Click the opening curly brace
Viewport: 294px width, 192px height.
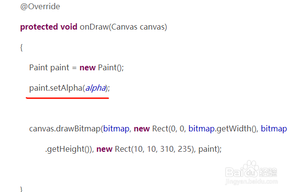(21, 48)
